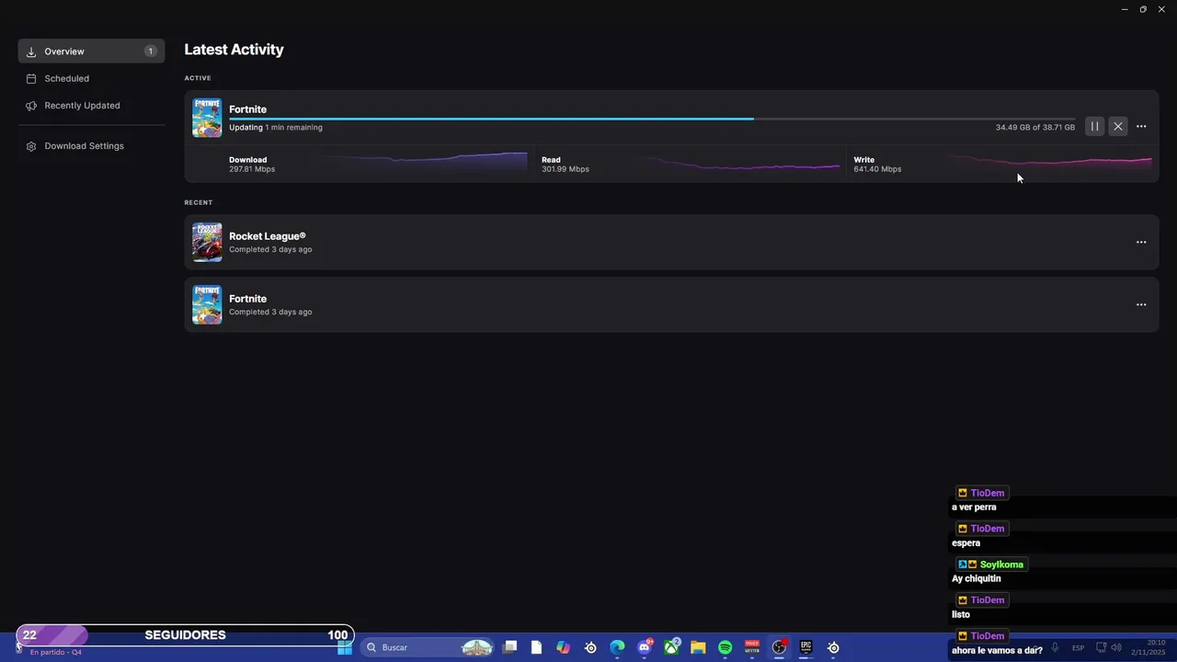Click the active Fortnite game thumbnail
Screen dimensions: 1177x662
tap(207, 118)
